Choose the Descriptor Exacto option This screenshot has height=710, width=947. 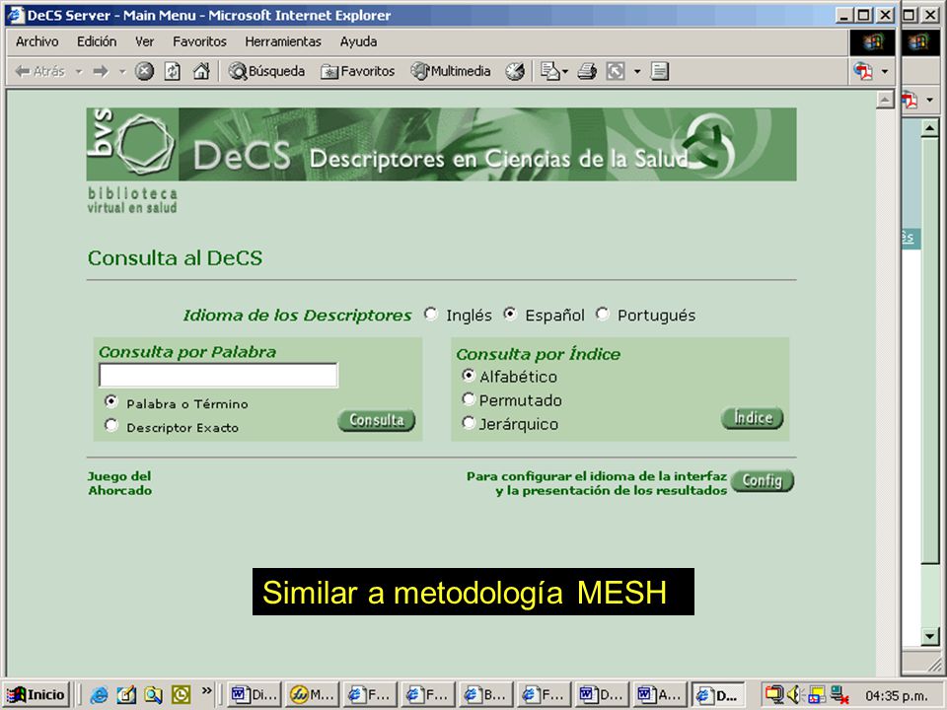(111, 426)
